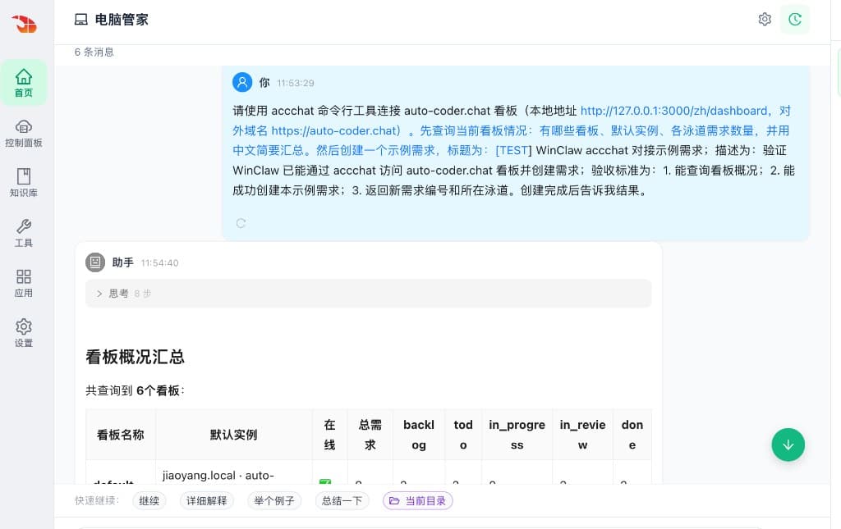Image resolution: width=841 pixels, height=529 pixels.
Task: Open chat history via clock icon
Action: pyautogui.click(x=794, y=19)
